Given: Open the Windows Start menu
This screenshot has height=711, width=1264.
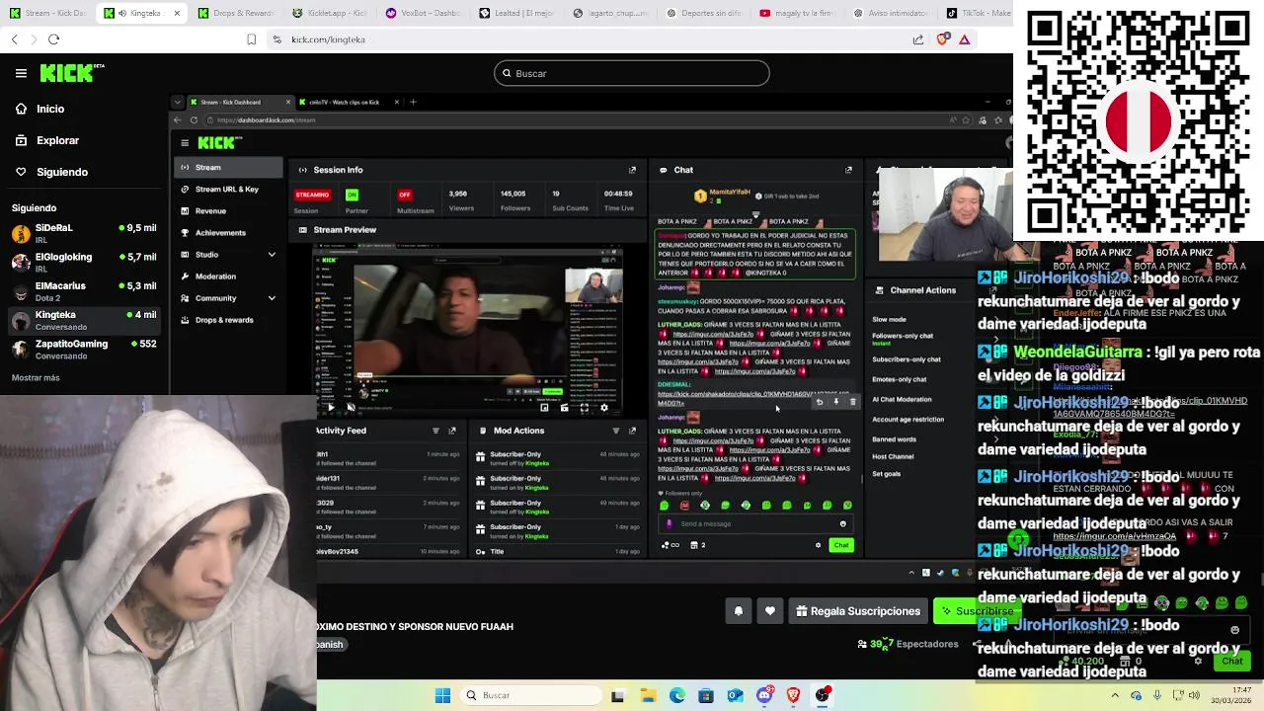Looking at the screenshot, I should point(442,695).
